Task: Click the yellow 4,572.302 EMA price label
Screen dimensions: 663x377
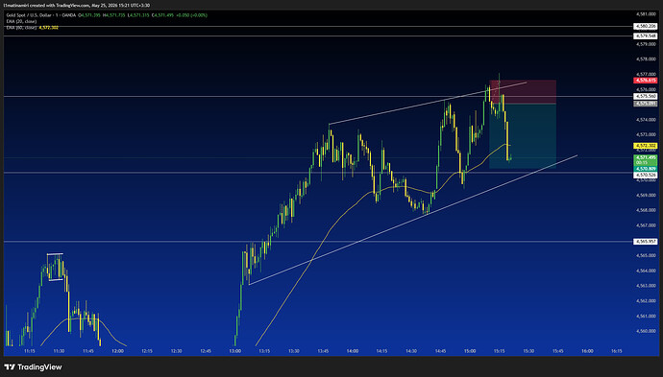Action: click(646, 146)
